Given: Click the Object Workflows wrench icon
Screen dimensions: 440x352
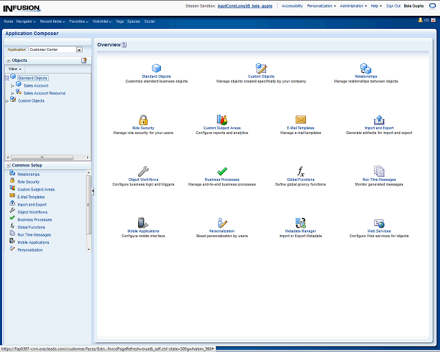Looking at the screenshot, I should [x=143, y=171].
